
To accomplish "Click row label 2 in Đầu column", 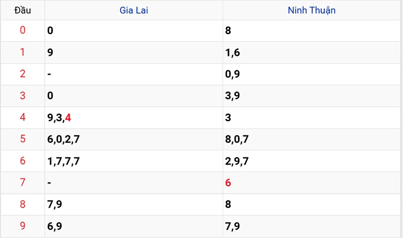I will (22, 74).
